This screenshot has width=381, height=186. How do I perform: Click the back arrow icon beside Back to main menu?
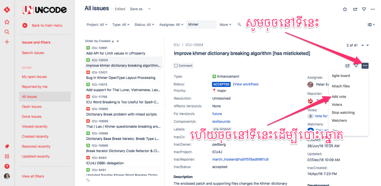(x=25, y=25)
